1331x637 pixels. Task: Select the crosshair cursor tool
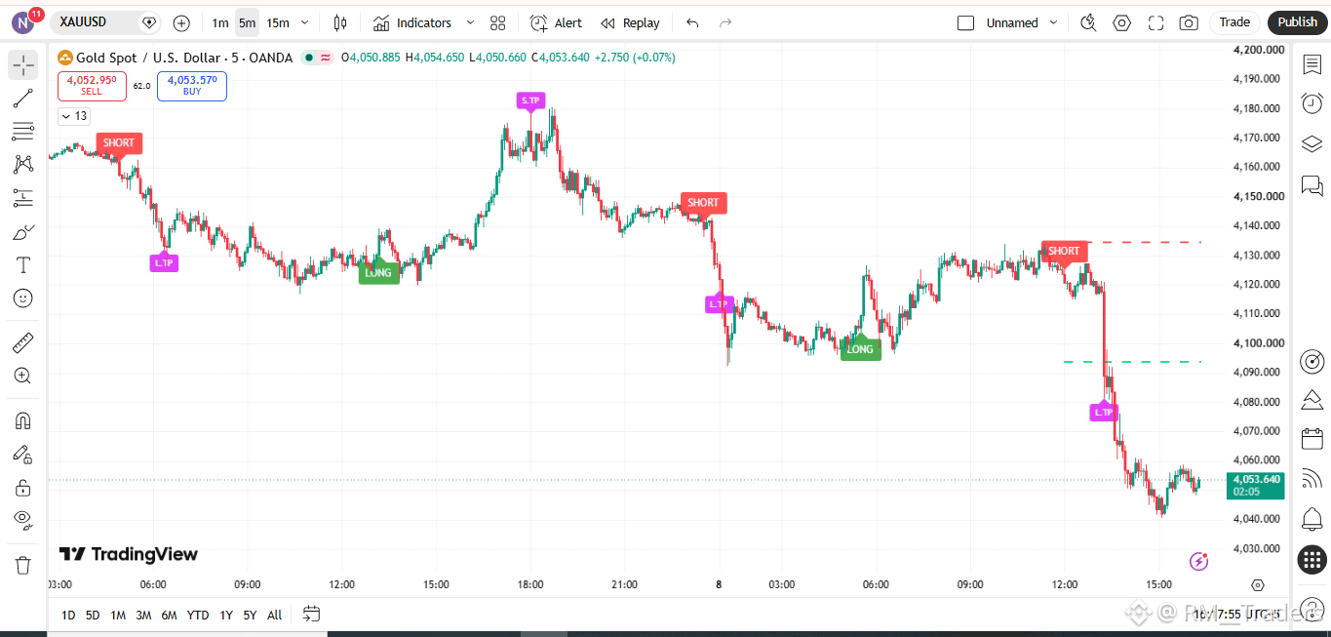[23, 64]
